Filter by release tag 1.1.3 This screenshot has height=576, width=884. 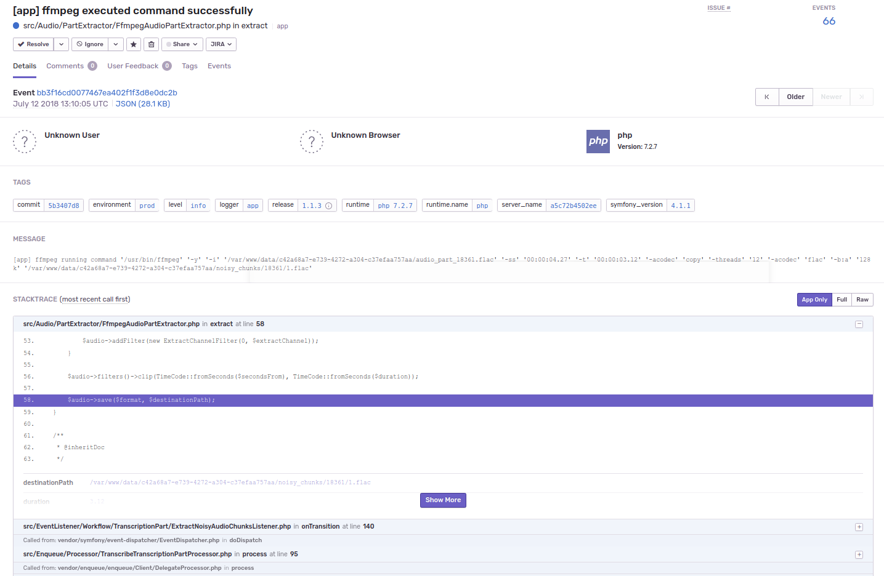click(312, 206)
